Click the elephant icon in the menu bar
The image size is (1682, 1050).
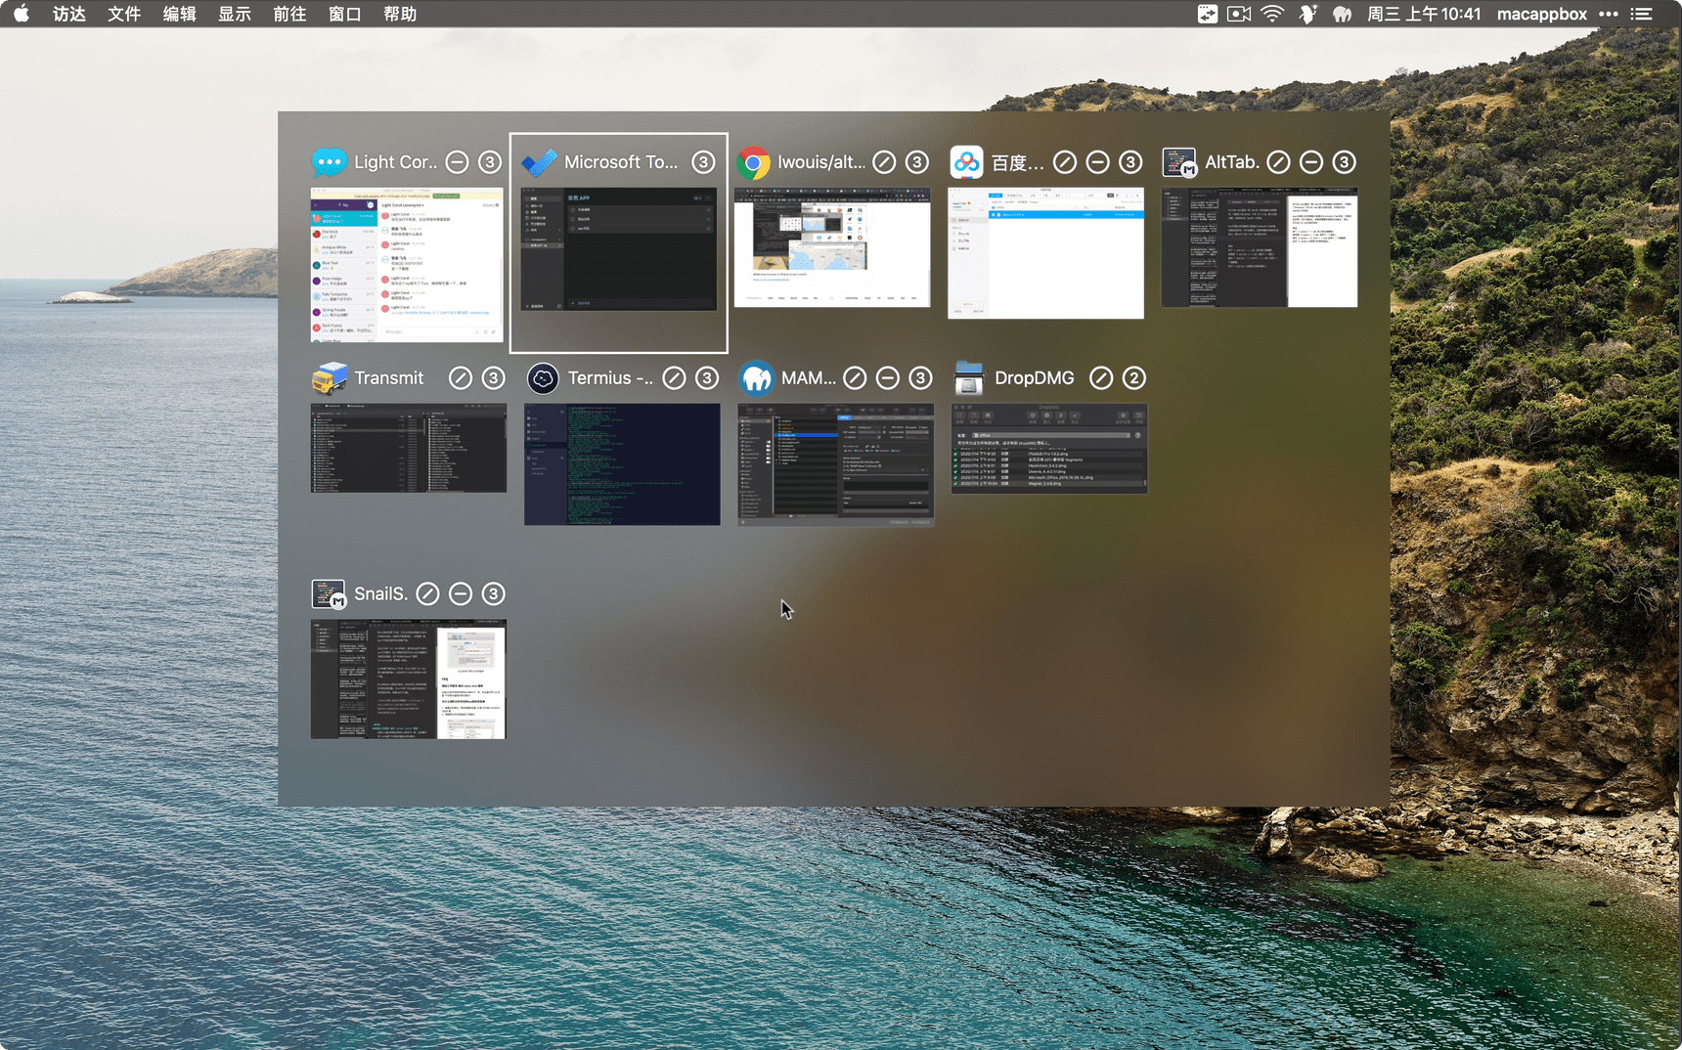click(x=1342, y=14)
